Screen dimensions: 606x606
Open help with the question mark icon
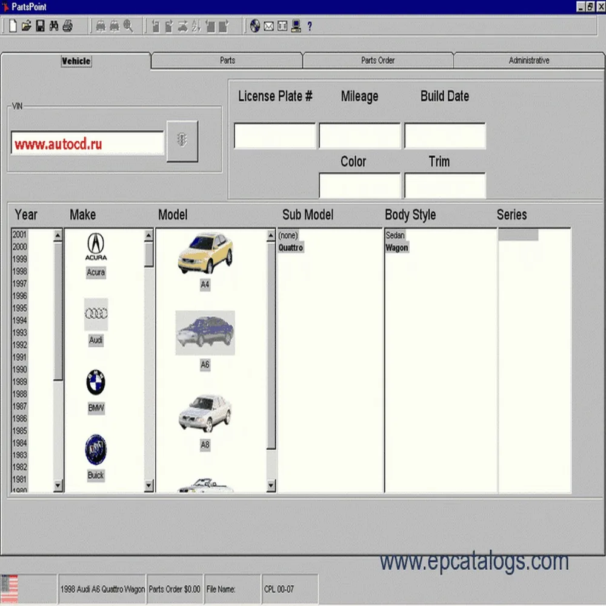(x=310, y=26)
